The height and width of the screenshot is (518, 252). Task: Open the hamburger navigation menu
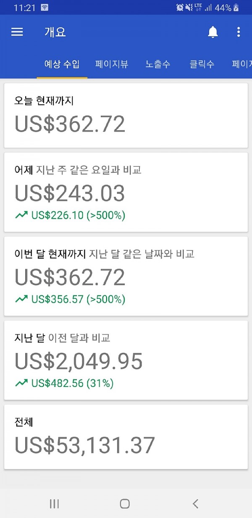(17, 32)
